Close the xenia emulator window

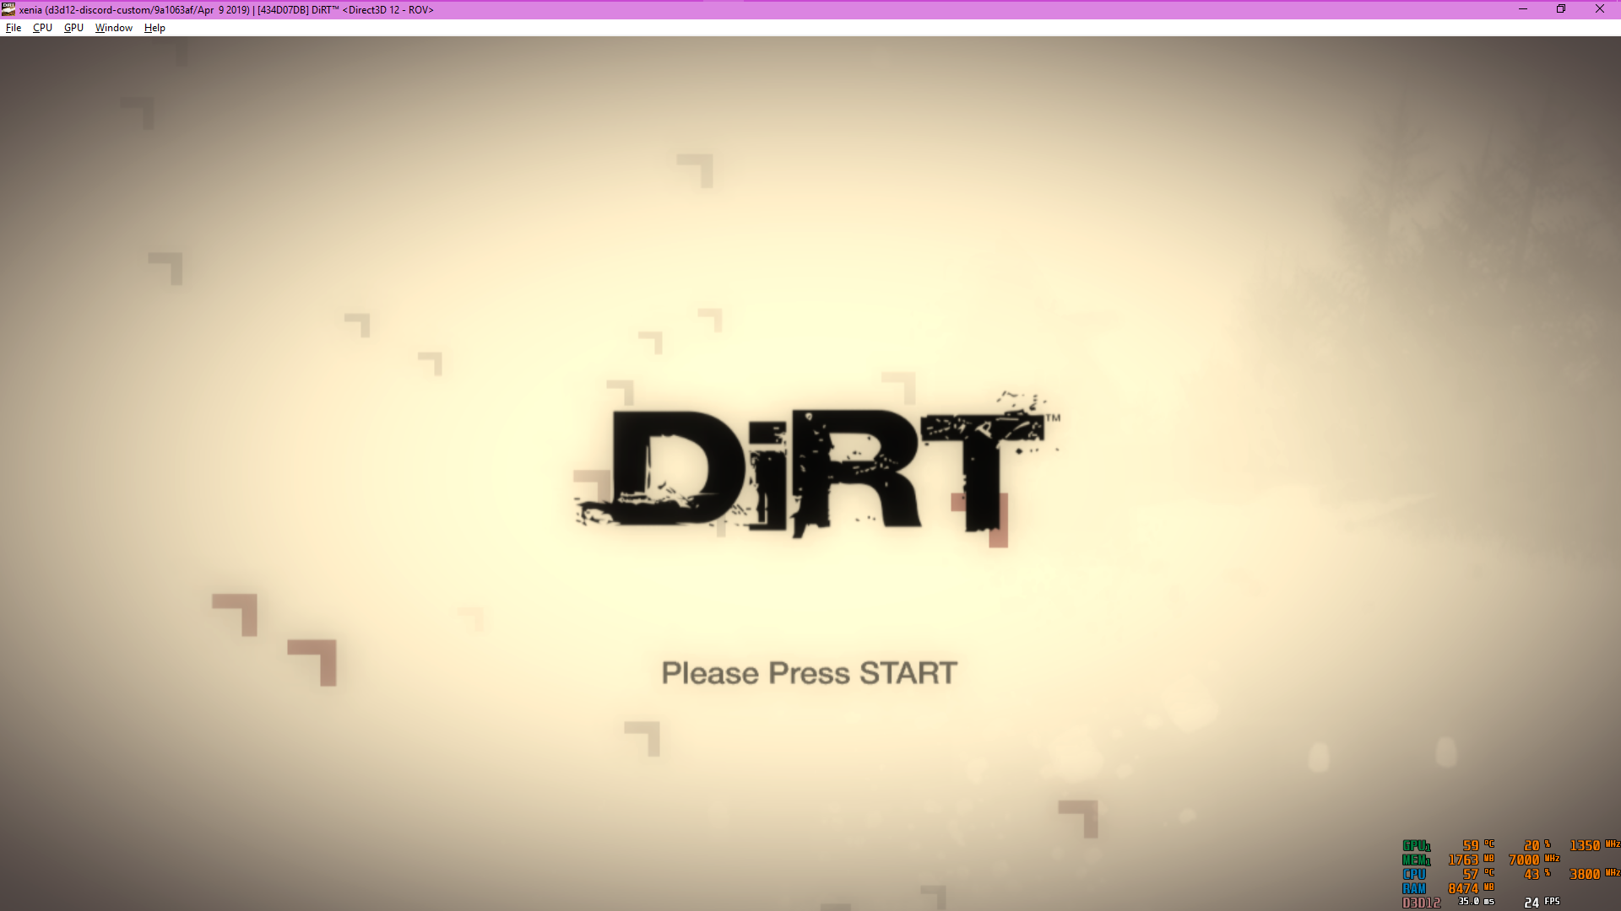coord(1600,9)
